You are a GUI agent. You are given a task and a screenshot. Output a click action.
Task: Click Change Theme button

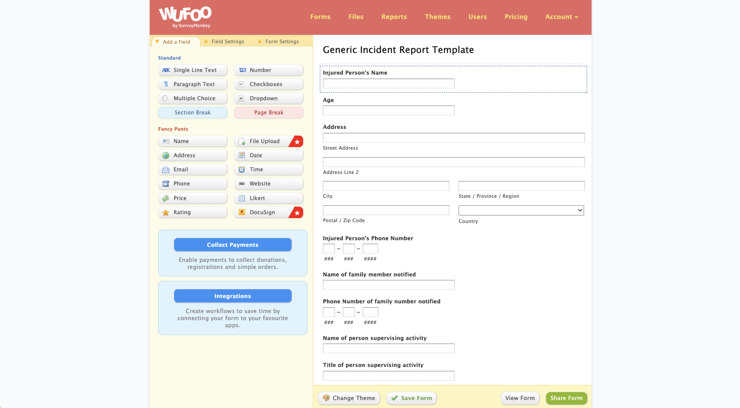tap(349, 398)
